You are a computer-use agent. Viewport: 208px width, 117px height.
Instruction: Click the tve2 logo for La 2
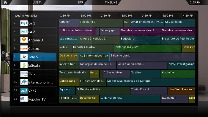pyautogui.click(x=24, y=31)
